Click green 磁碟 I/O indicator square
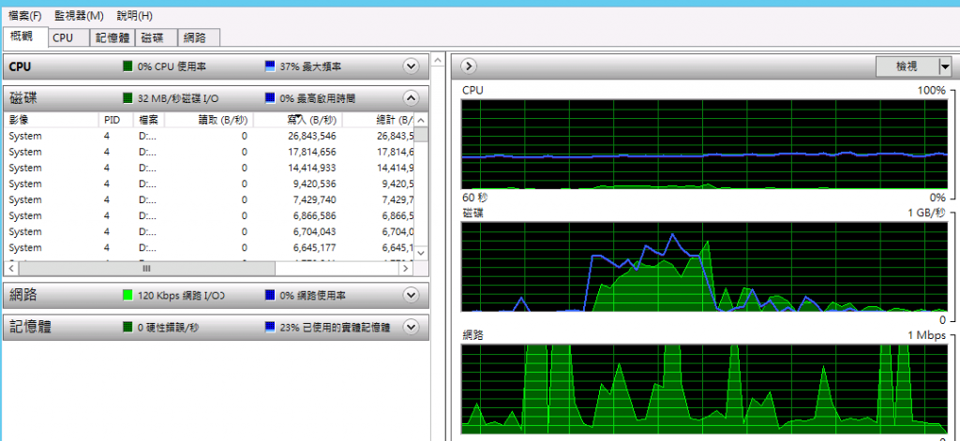 (x=127, y=98)
